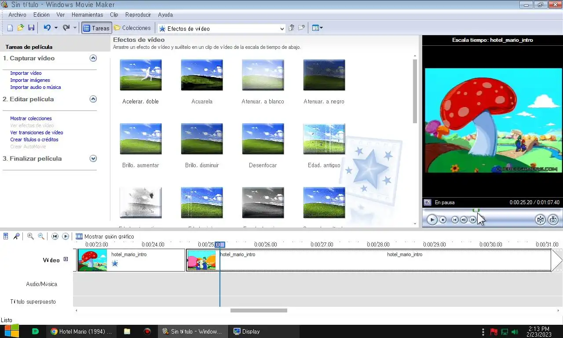The height and width of the screenshot is (338, 563).
Task: Select the Brillo, disminuir effect
Action: click(202, 139)
